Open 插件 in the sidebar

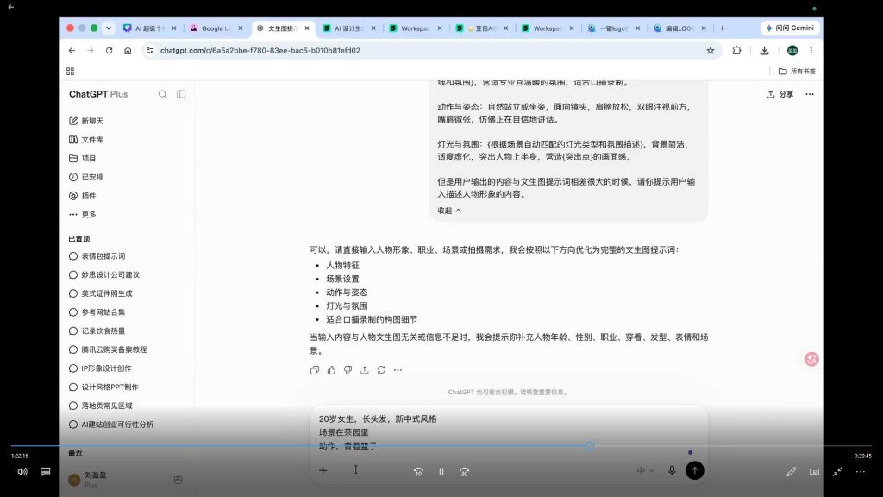(x=82, y=196)
